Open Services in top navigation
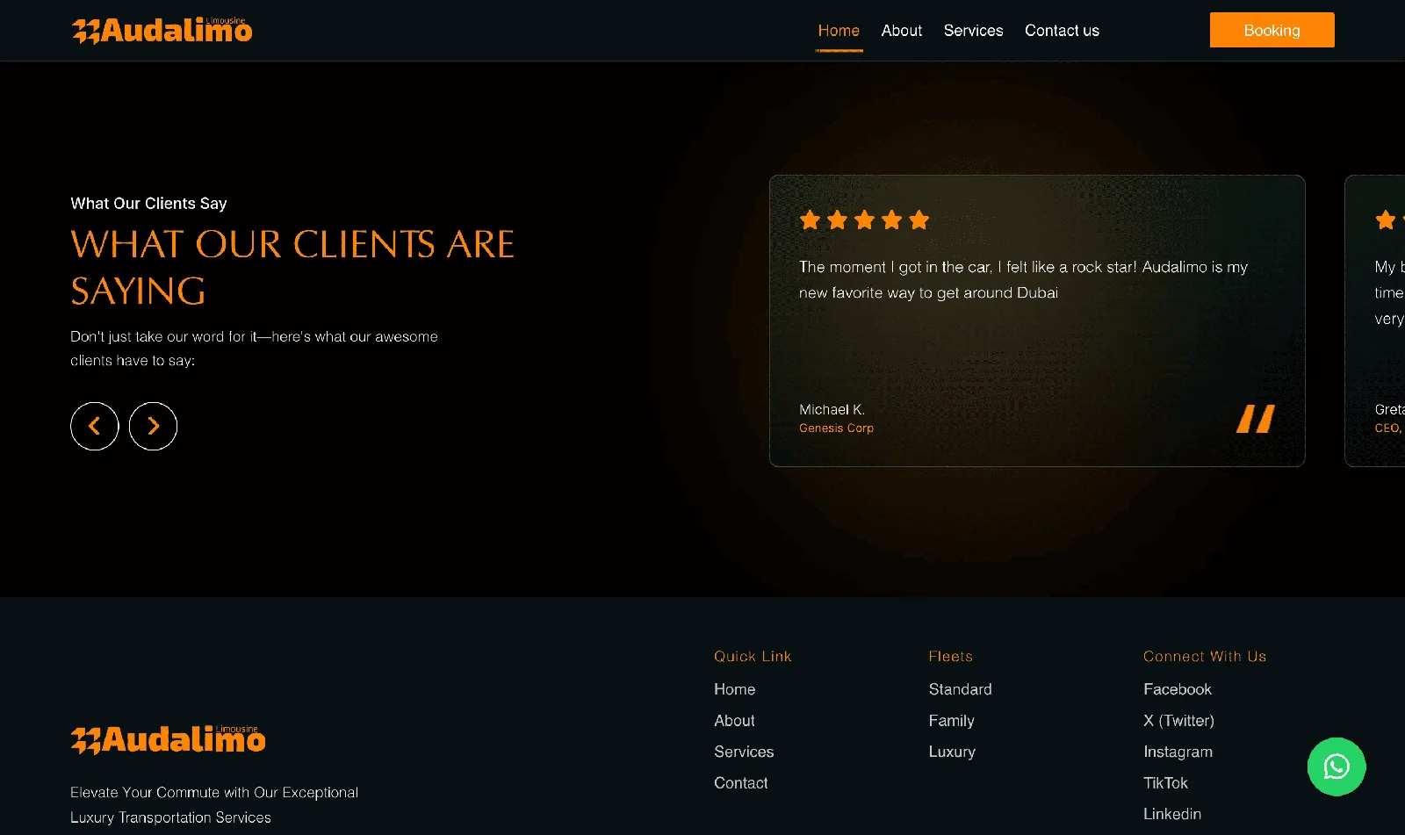 [973, 31]
